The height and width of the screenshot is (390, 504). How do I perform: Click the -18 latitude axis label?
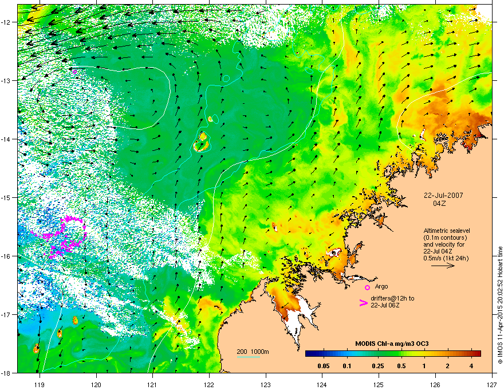(7, 373)
